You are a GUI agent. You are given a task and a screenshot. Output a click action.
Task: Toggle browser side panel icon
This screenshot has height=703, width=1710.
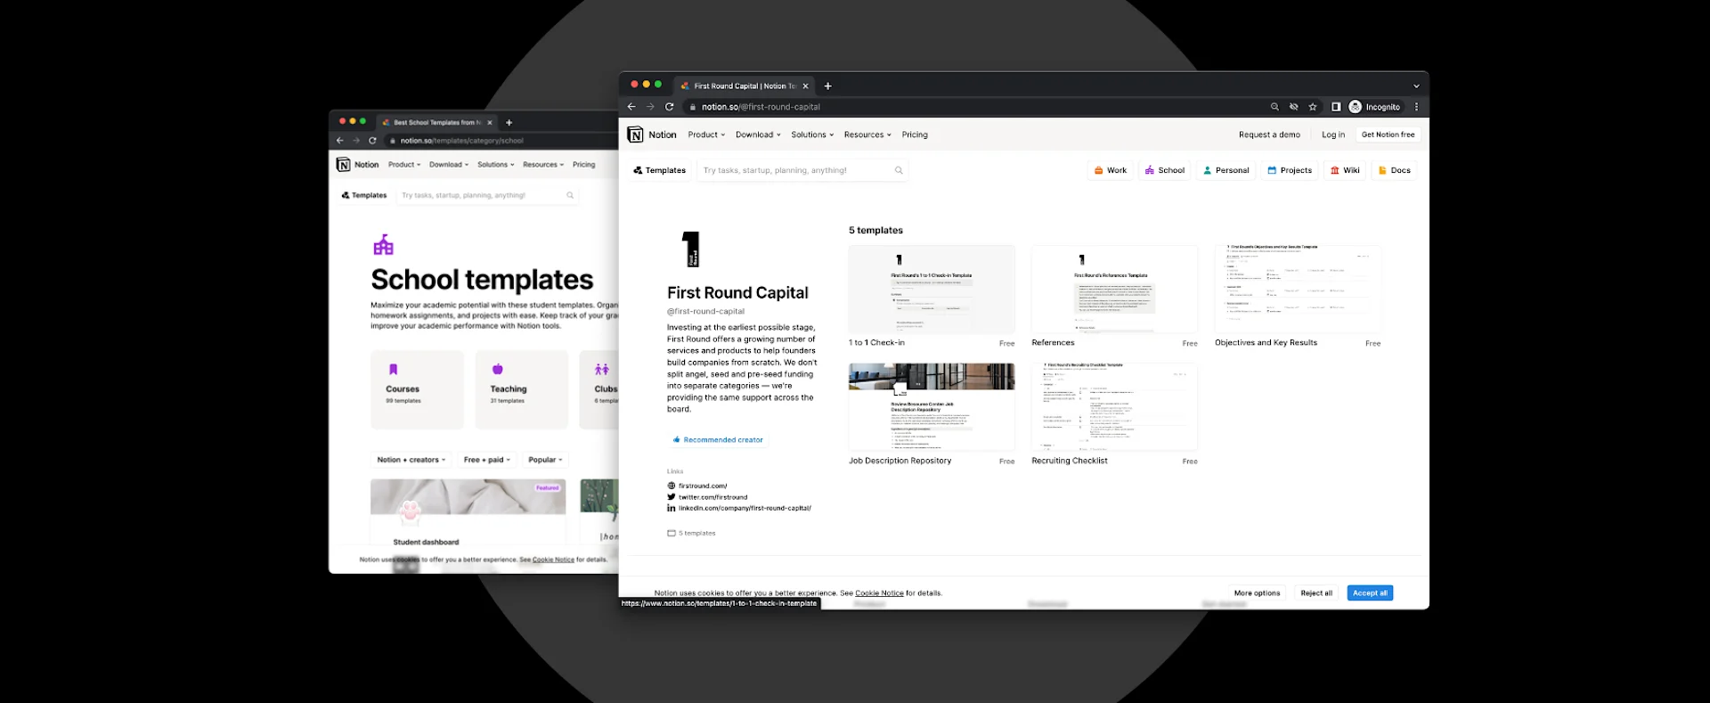pyautogui.click(x=1336, y=107)
